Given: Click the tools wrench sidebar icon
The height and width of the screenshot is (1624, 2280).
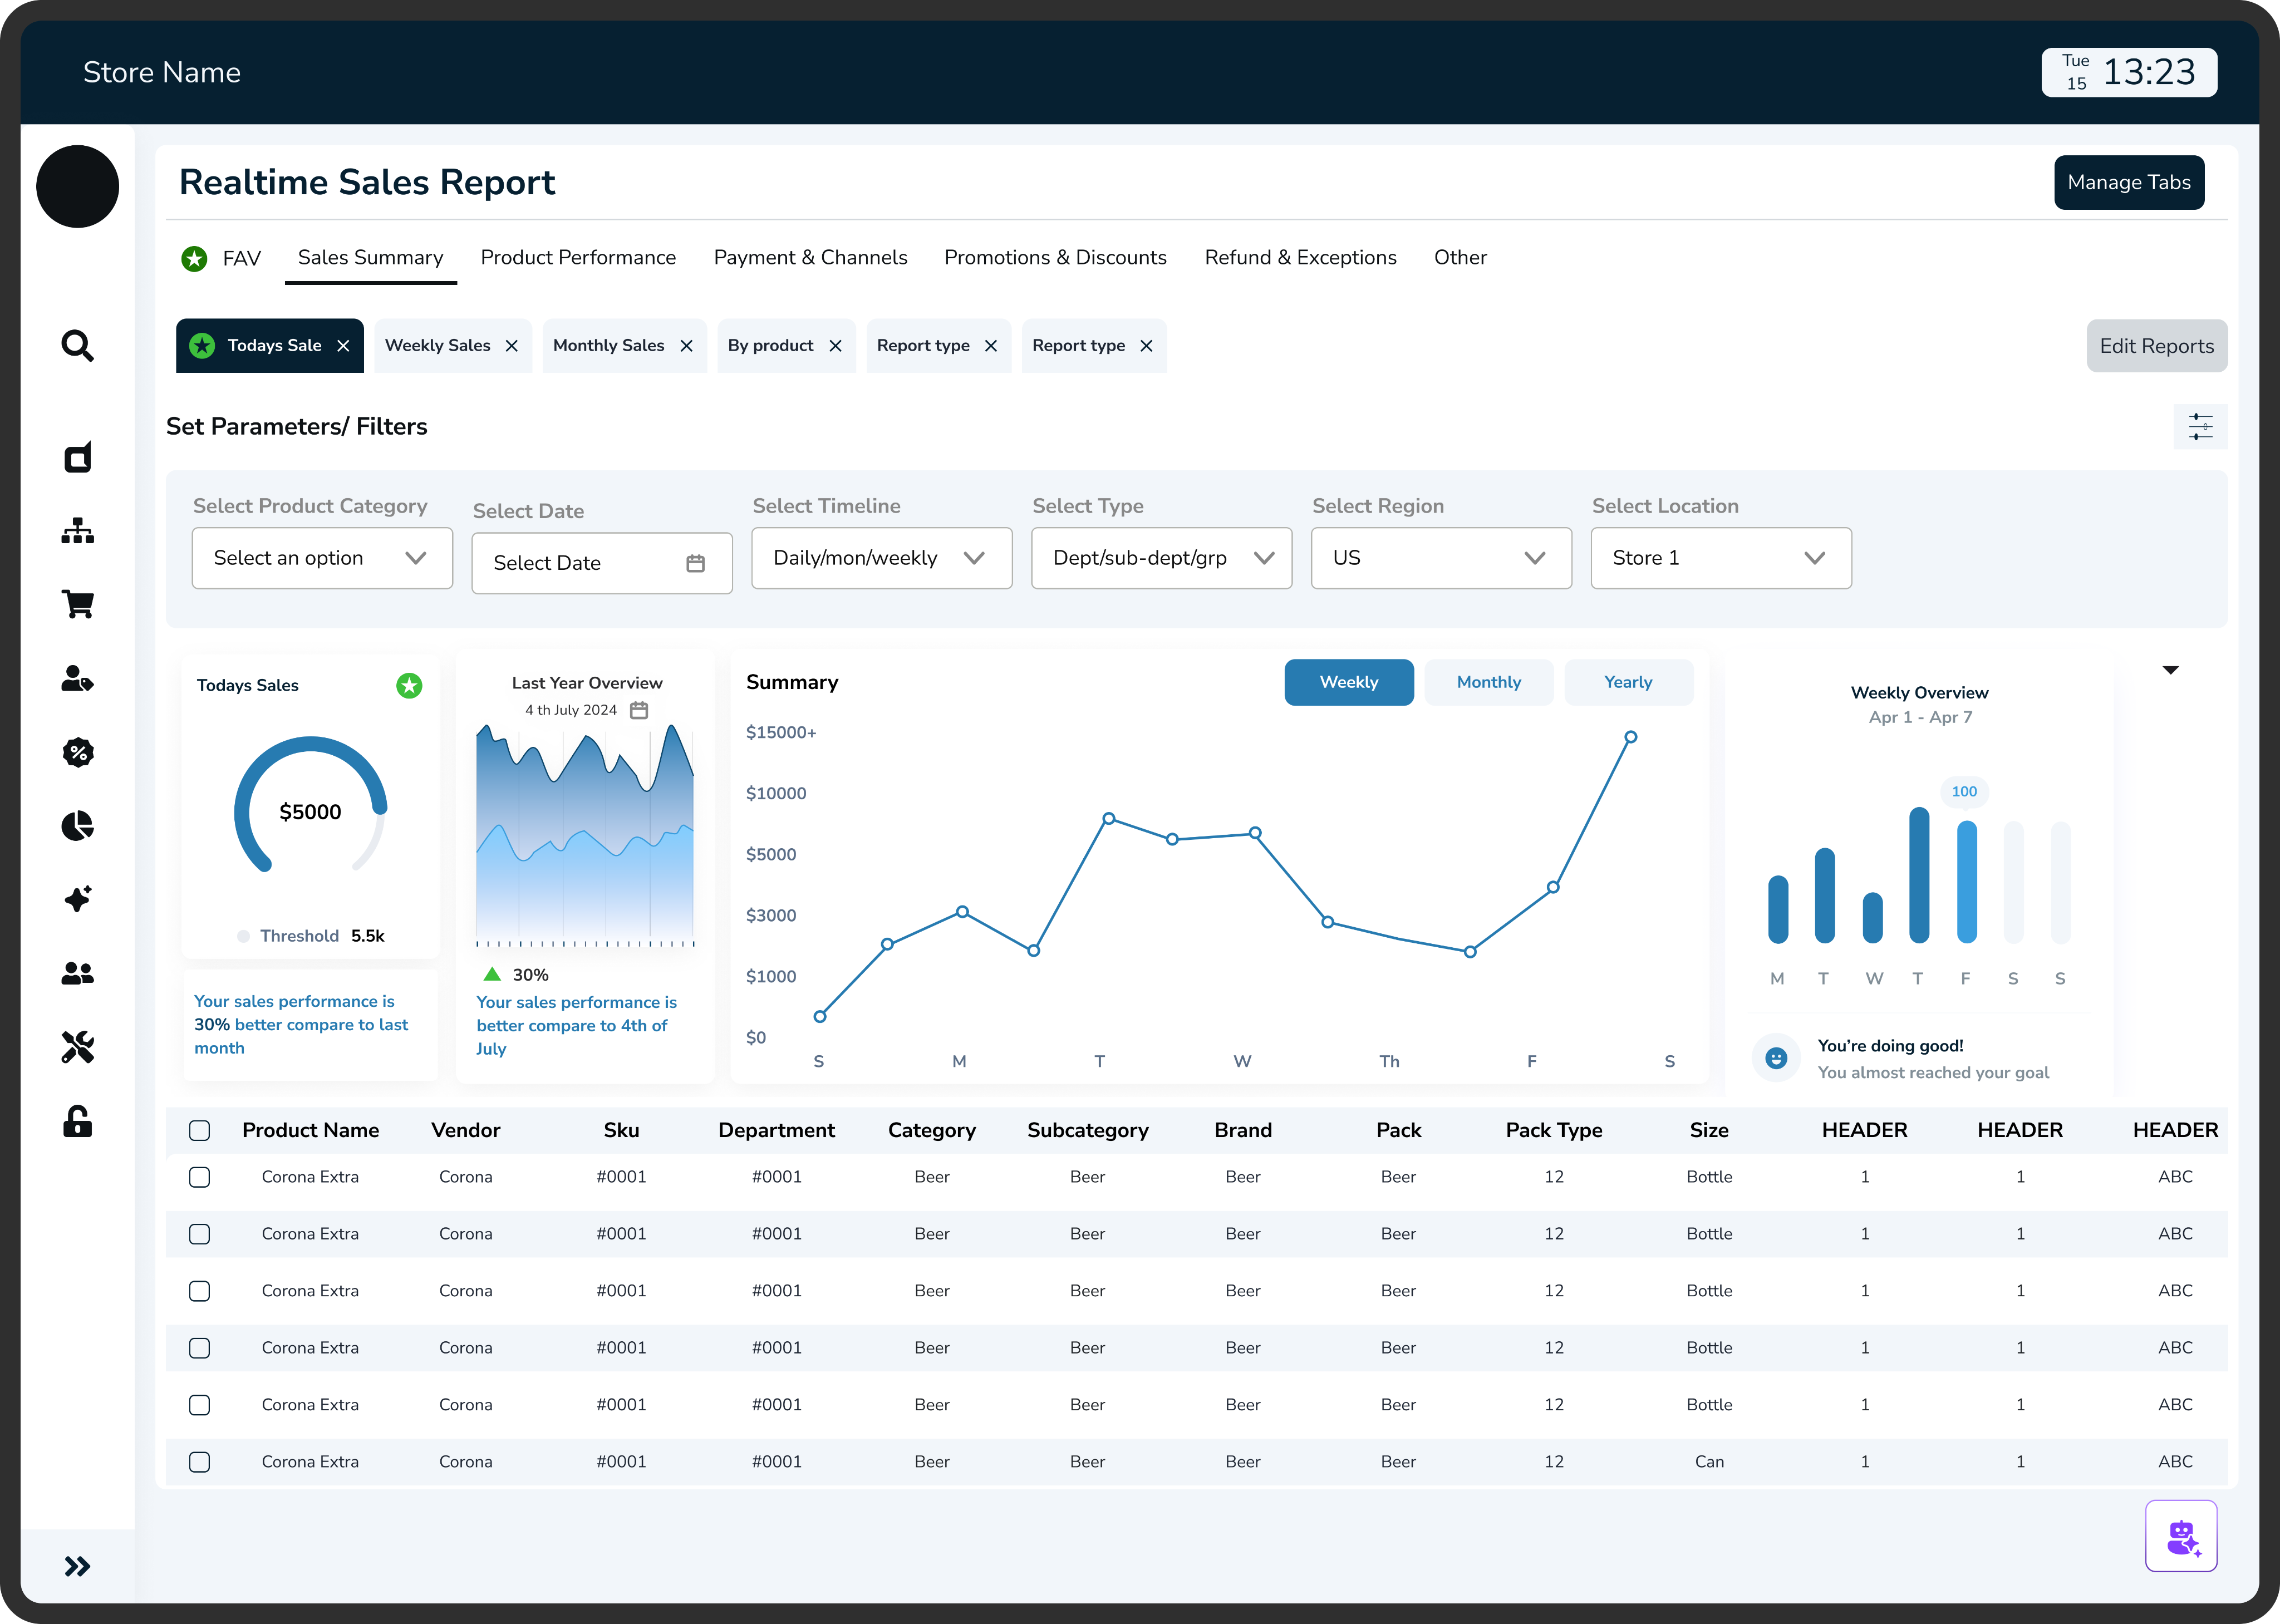Looking at the screenshot, I should [77, 1047].
